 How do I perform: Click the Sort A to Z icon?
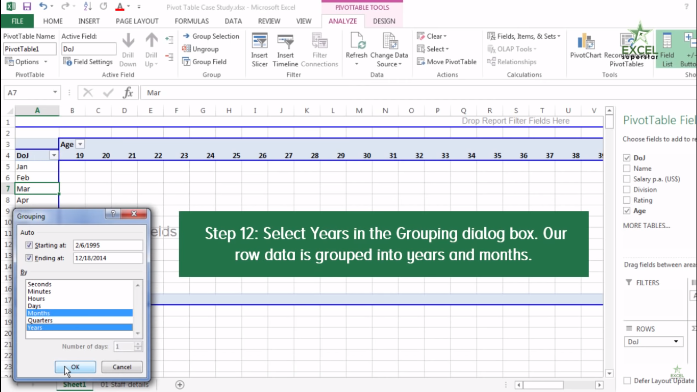(x=87, y=7)
